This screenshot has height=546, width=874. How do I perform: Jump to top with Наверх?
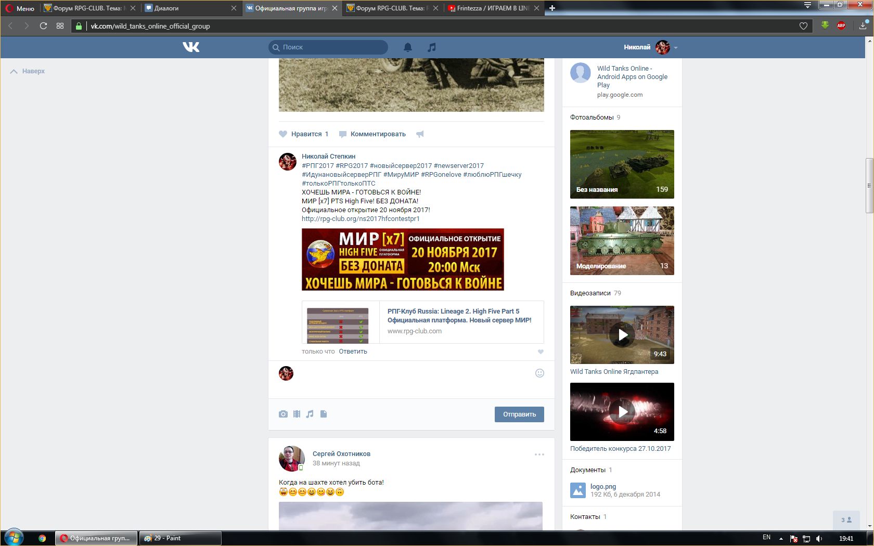(28, 71)
